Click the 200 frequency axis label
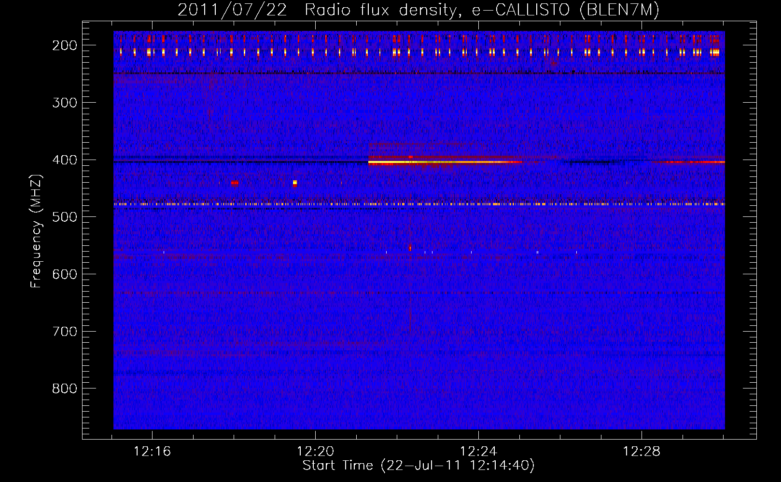 point(65,45)
